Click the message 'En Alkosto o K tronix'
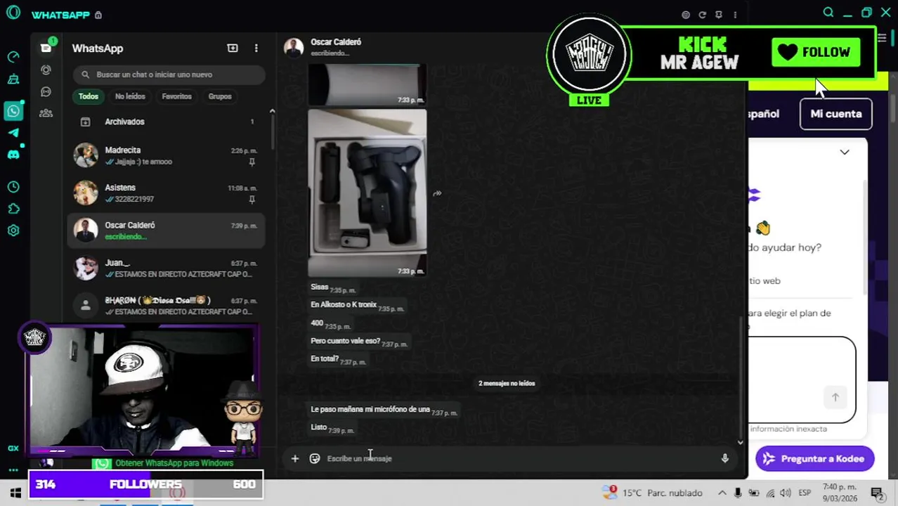Image resolution: width=898 pixels, height=506 pixels. pyautogui.click(x=343, y=305)
